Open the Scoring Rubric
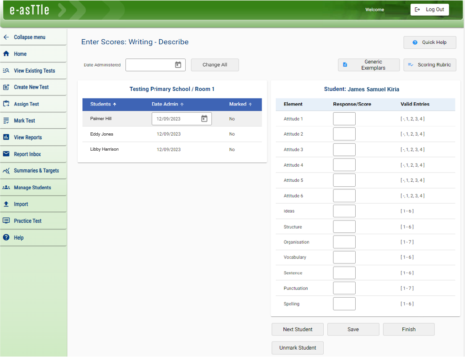Screen dimensions: 465x357 pos(430,65)
